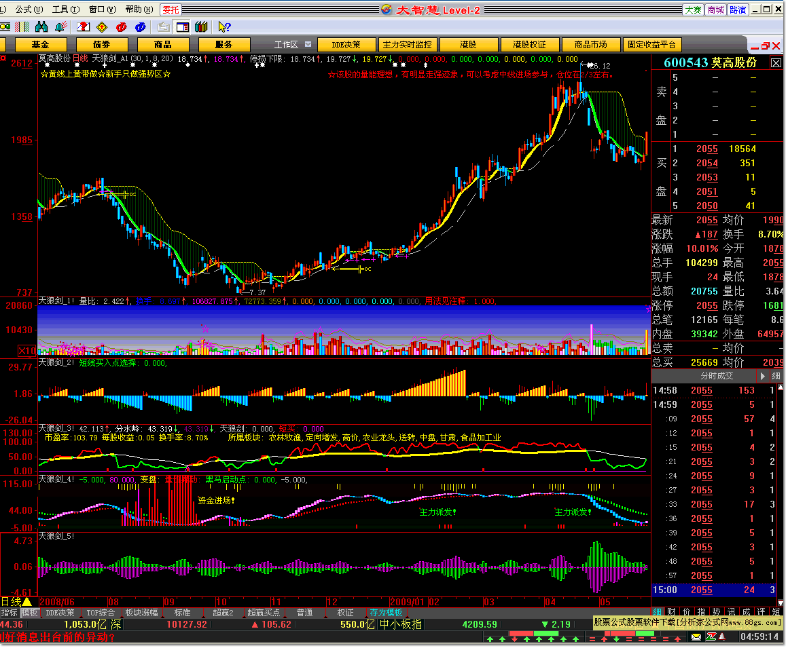Switch to the 势 info tab
Screen dimensions: 788x648
pos(716,612)
